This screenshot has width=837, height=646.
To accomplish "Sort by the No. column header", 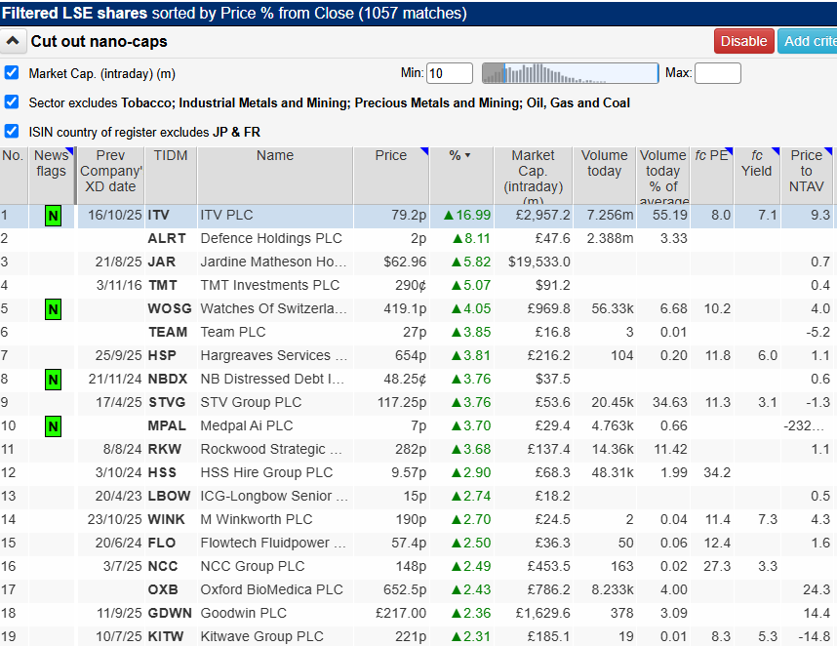I will (x=14, y=176).
